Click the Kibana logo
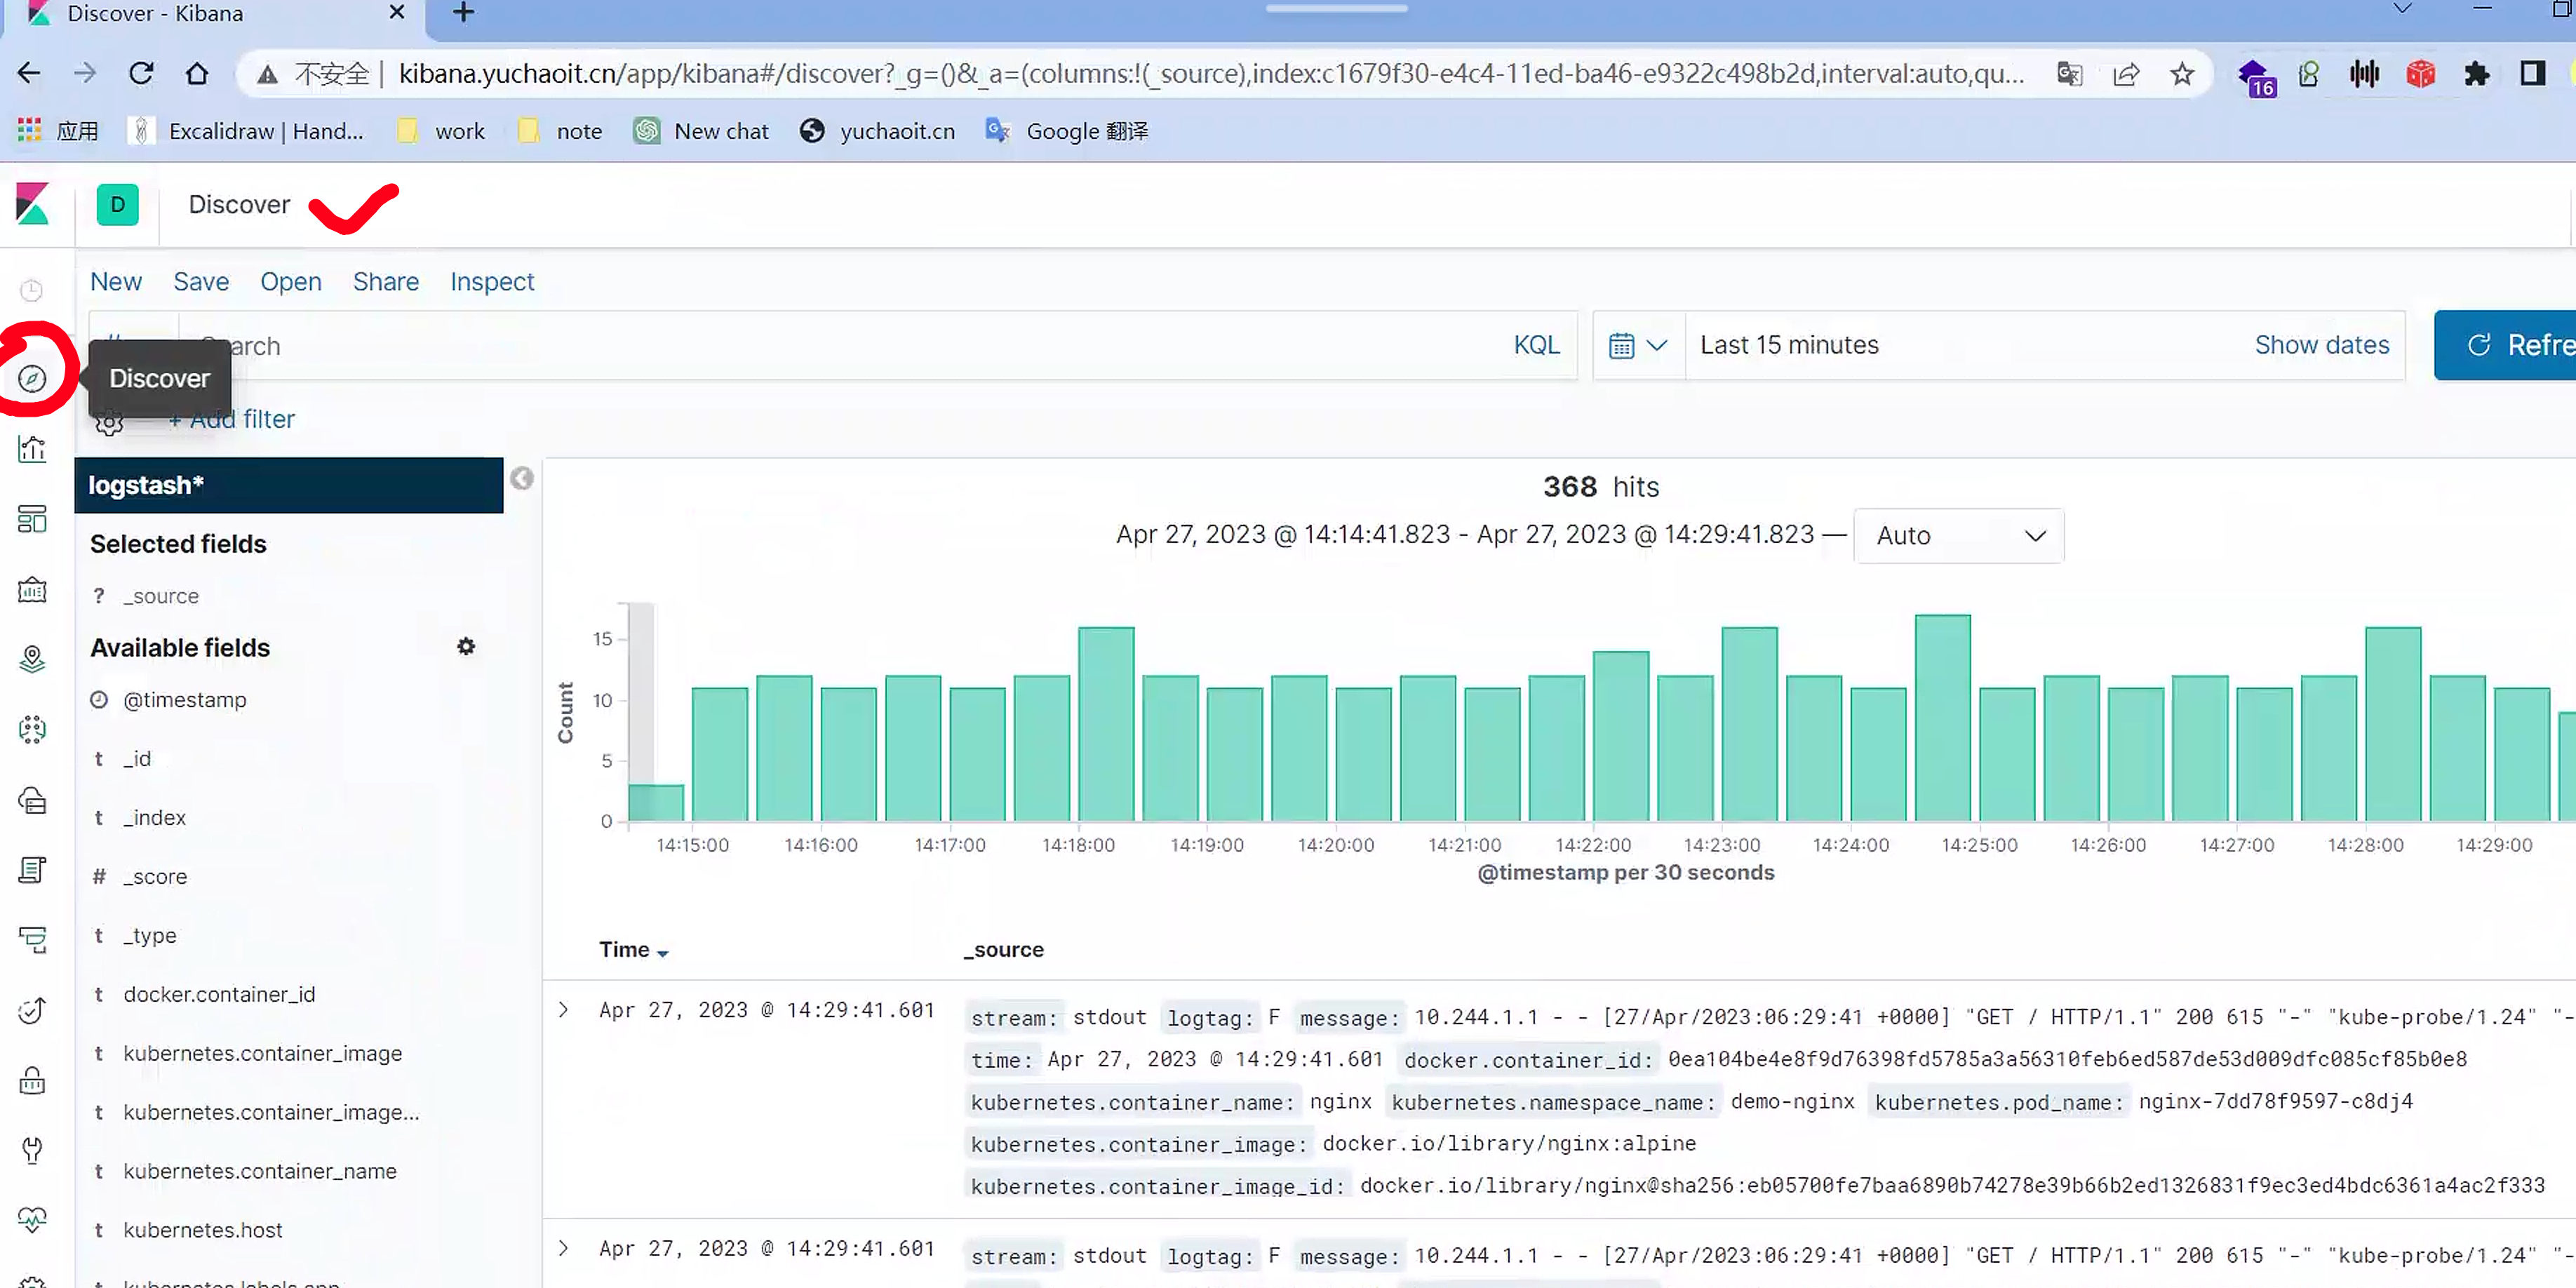This screenshot has height=1288, width=2576. tap(32, 204)
